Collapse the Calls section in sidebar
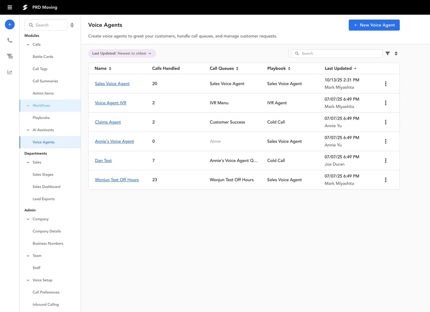 [28, 45]
